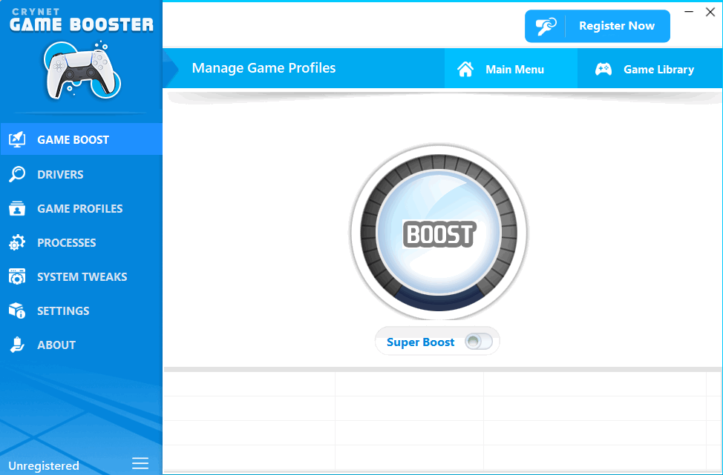Viewport: 723px width, 475px height.
Task: Open the PROCESSES section
Action: [x=81, y=242]
